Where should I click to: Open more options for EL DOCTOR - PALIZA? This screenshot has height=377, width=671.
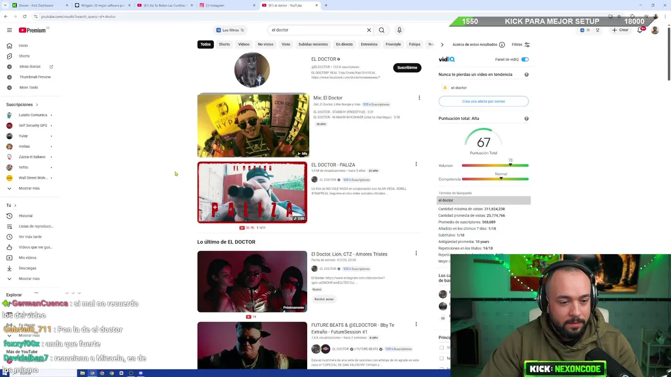tap(416, 164)
